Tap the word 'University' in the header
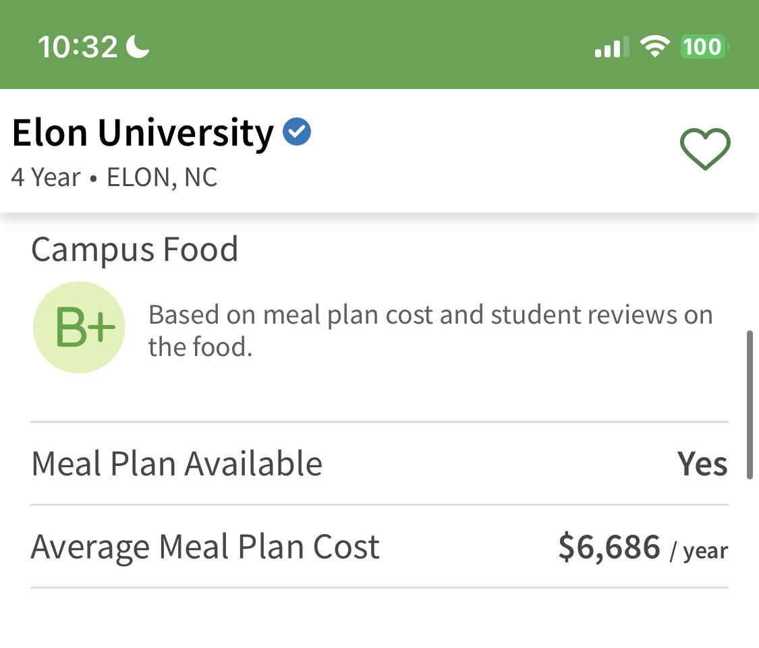Screen dimensions: 759x648 [x=186, y=133]
